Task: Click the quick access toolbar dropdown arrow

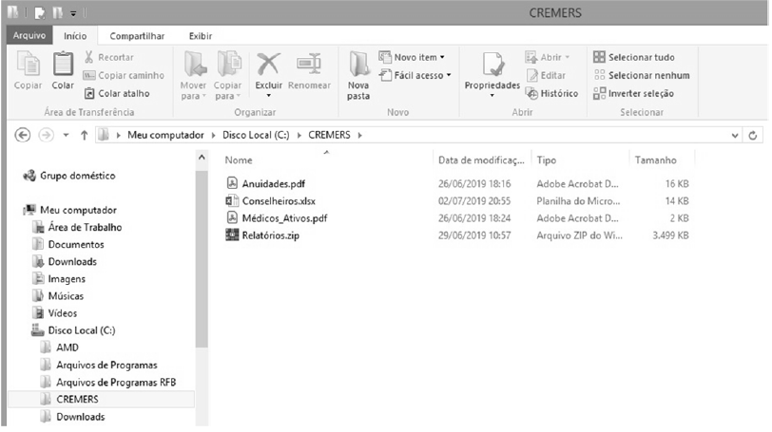Action: [73, 13]
